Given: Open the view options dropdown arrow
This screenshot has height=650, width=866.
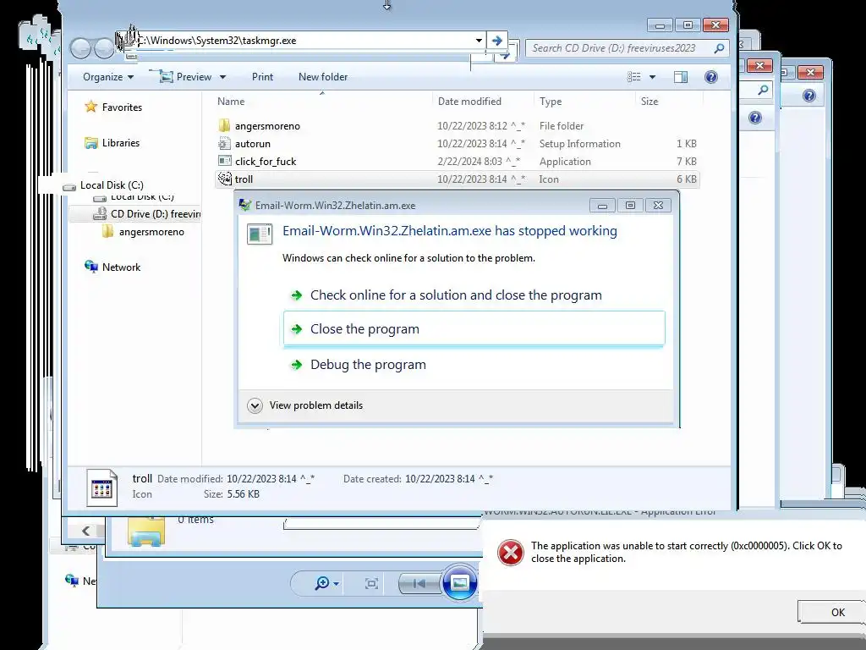Looking at the screenshot, I should click(x=652, y=77).
